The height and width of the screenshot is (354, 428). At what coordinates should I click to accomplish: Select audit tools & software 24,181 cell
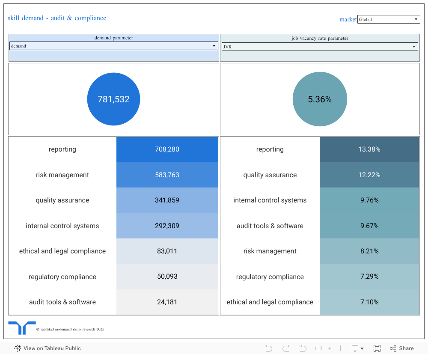coord(167,302)
